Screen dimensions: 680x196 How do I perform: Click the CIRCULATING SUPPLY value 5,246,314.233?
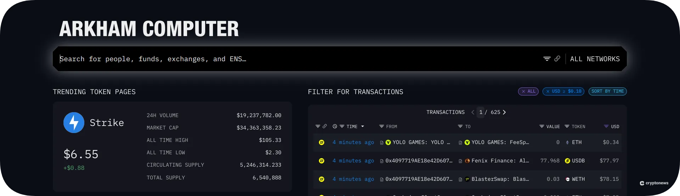coord(260,165)
